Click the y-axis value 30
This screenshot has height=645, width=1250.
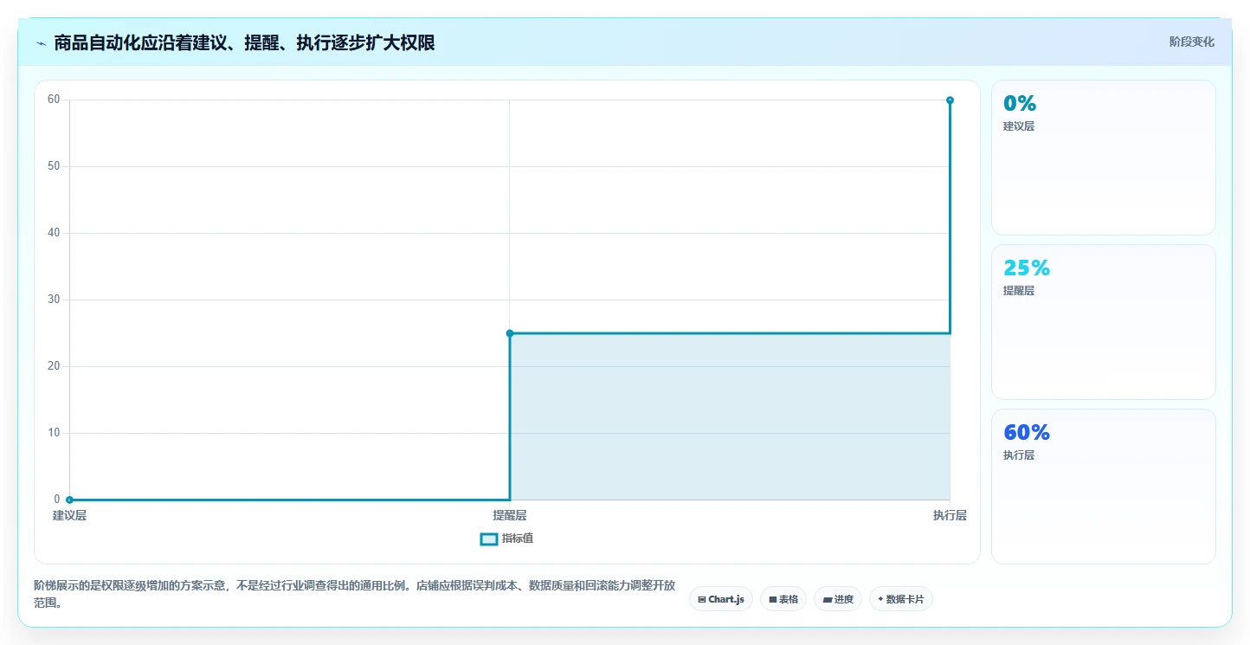click(54, 300)
